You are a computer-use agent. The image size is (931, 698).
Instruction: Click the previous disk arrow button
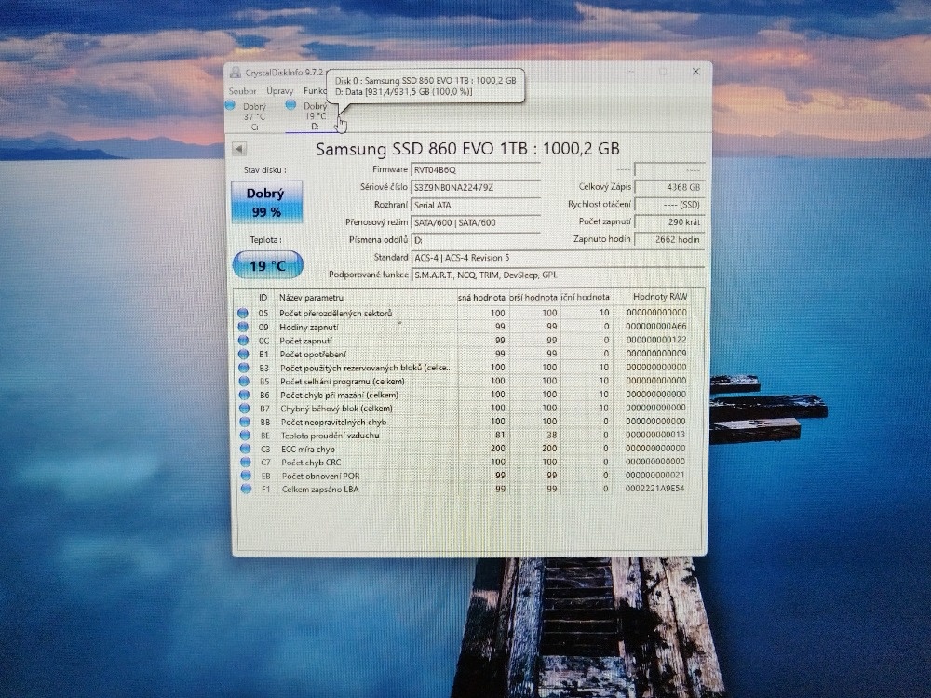[239, 149]
